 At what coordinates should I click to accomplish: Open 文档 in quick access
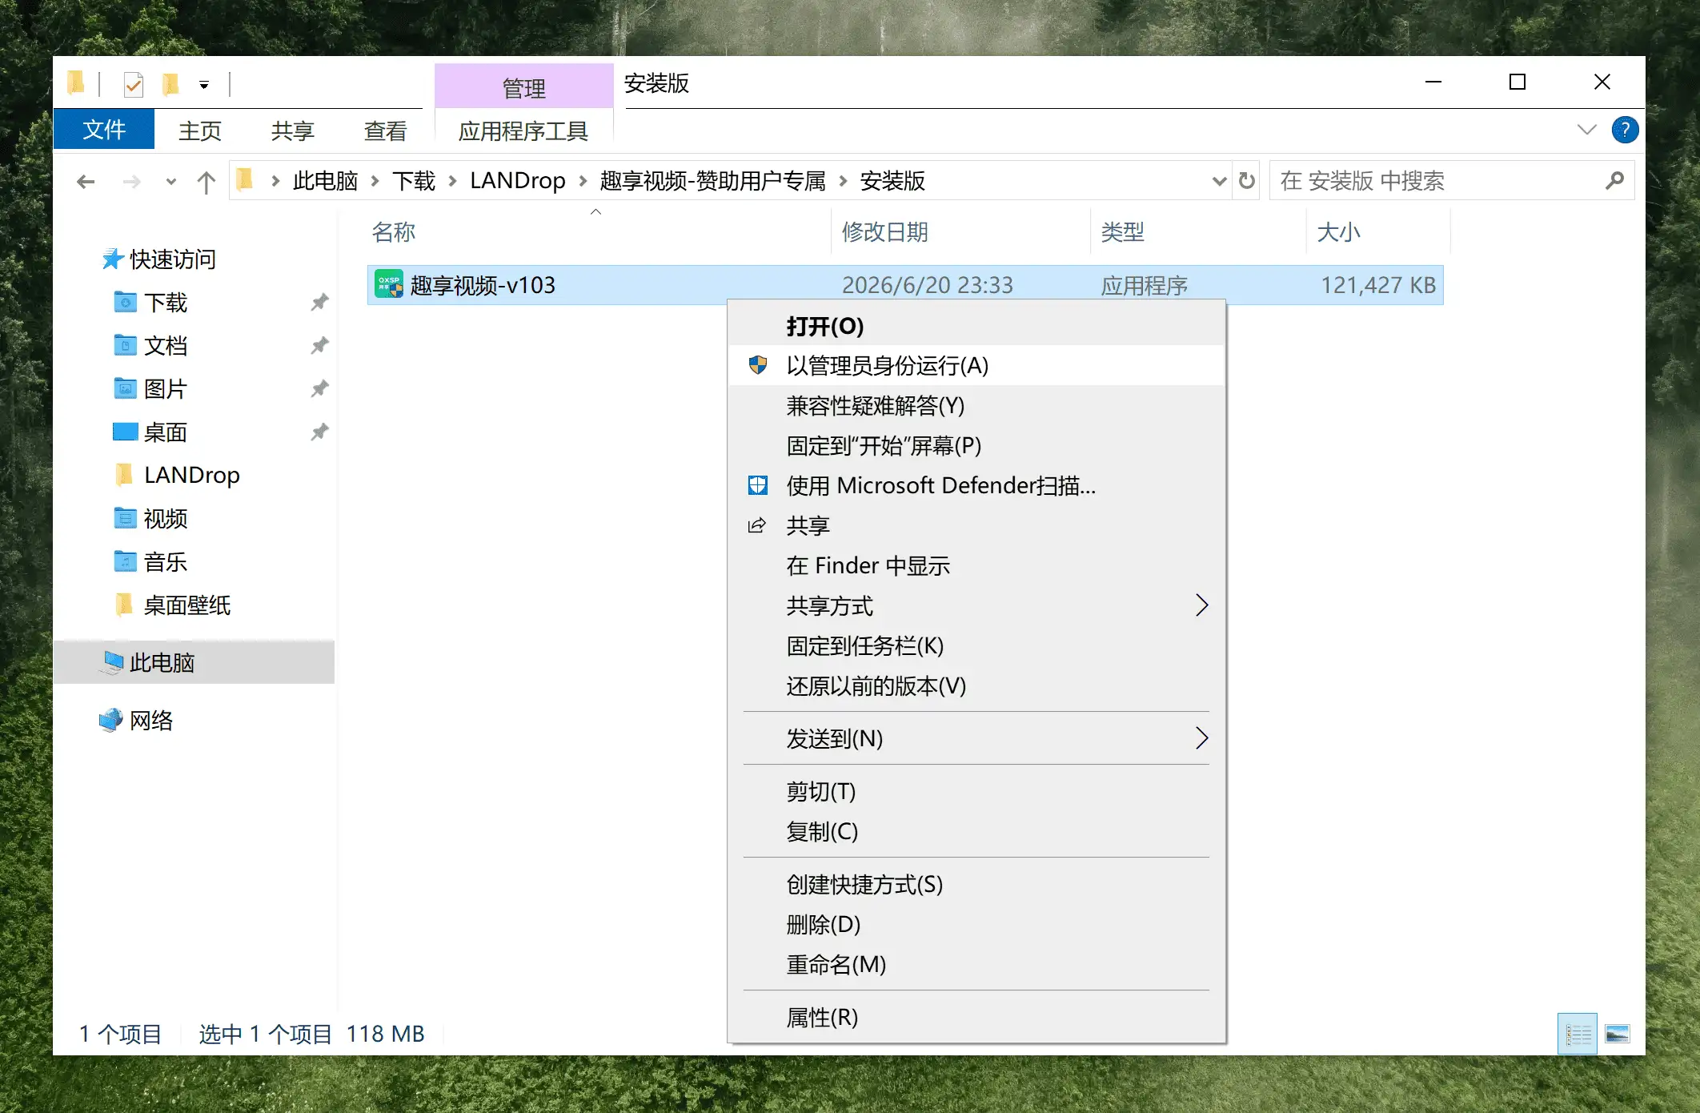[x=166, y=346]
